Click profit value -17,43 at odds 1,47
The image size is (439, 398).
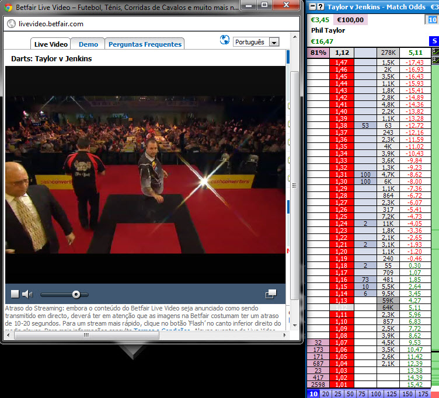point(414,62)
